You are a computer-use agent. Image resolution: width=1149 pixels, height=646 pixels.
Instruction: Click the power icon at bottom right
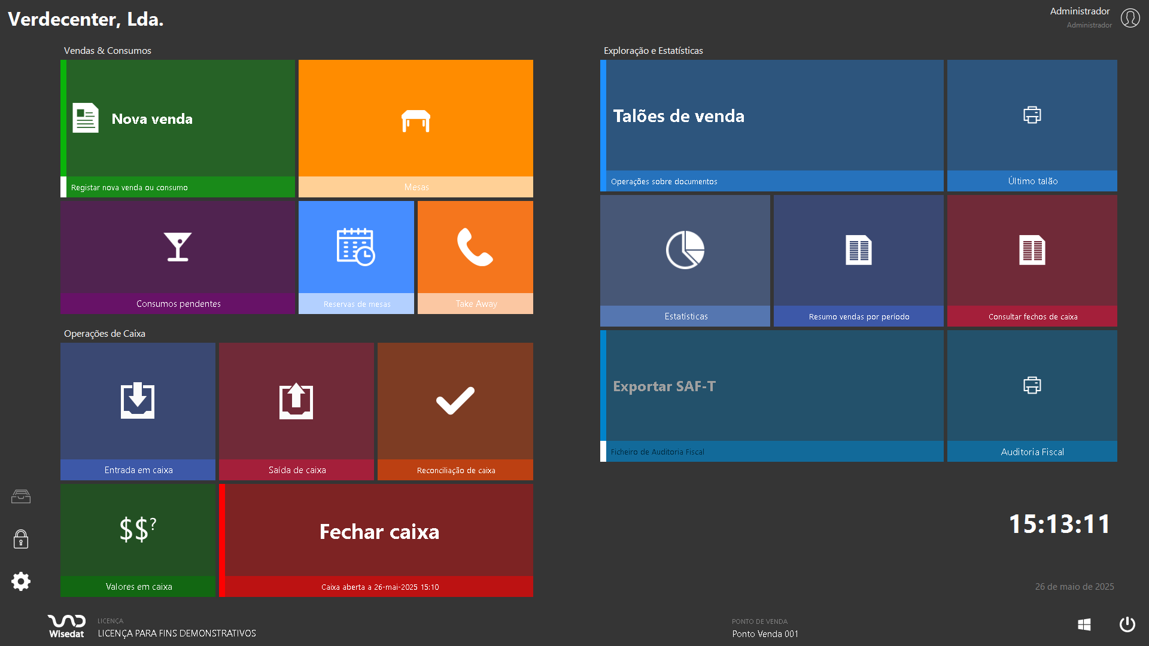tap(1127, 624)
